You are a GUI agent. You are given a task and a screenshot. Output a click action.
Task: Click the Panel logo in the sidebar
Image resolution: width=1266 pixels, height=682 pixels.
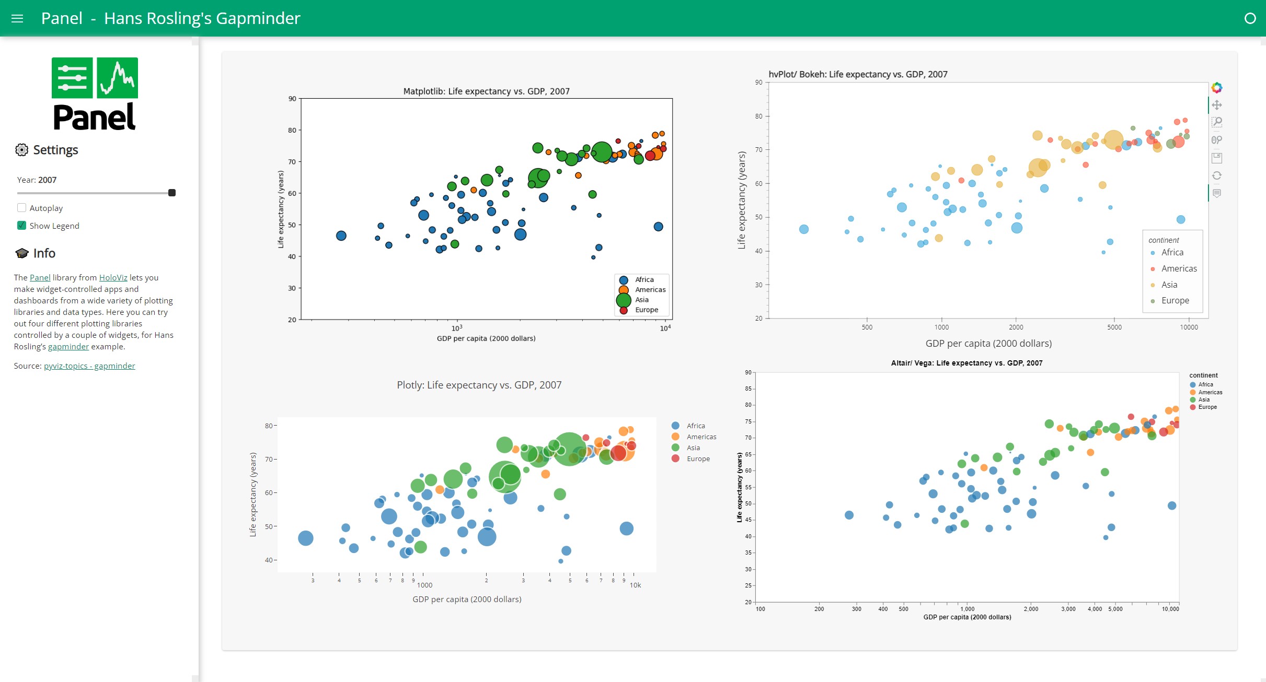click(x=94, y=92)
